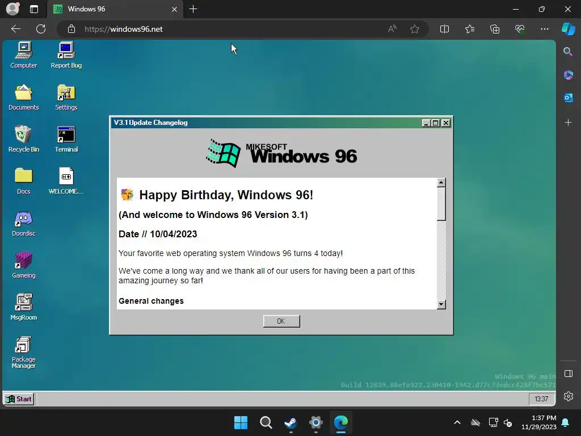Close the Windows 96 browser tab

(x=175, y=9)
